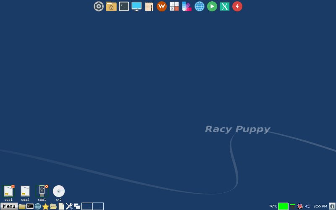
Task: Launch the taskbar terminal console icon
Action: point(30,206)
